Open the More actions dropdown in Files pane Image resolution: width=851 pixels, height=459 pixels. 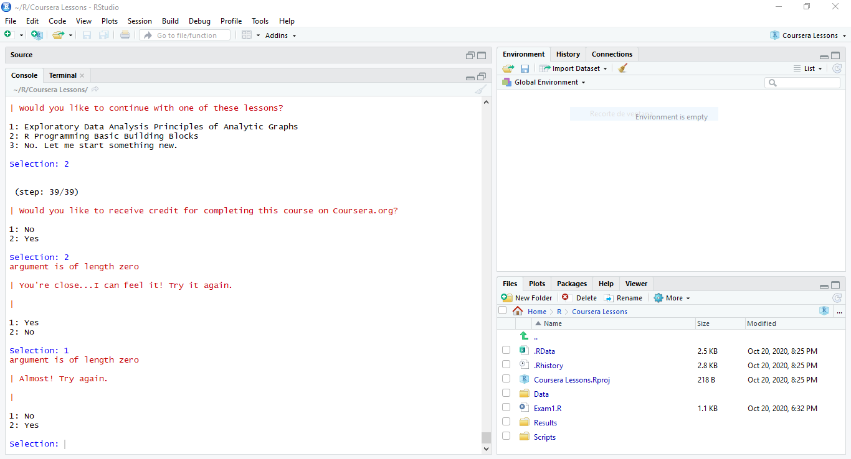pyautogui.click(x=672, y=297)
